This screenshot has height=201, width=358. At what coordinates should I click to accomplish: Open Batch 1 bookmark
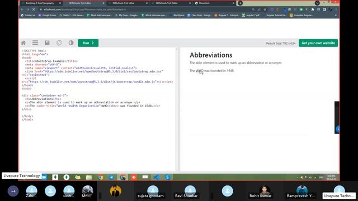pyautogui.click(x=72, y=15)
